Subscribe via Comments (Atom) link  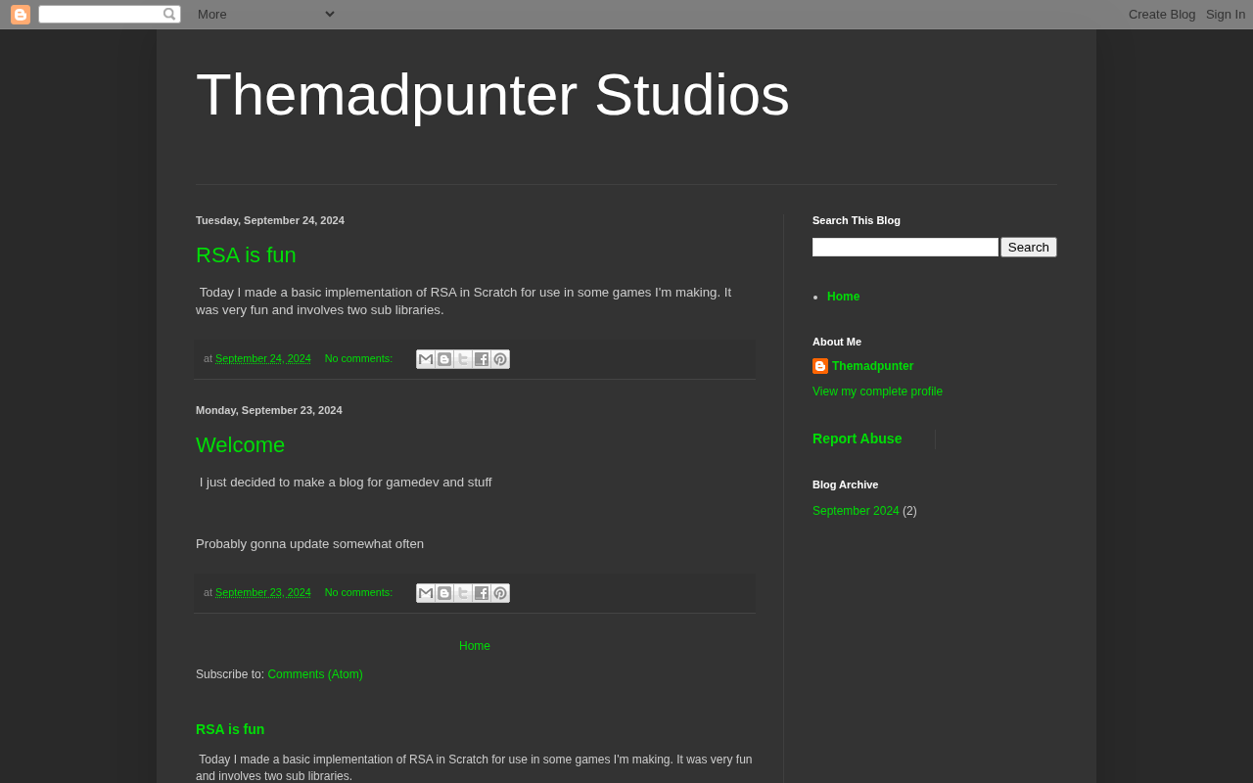315,674
